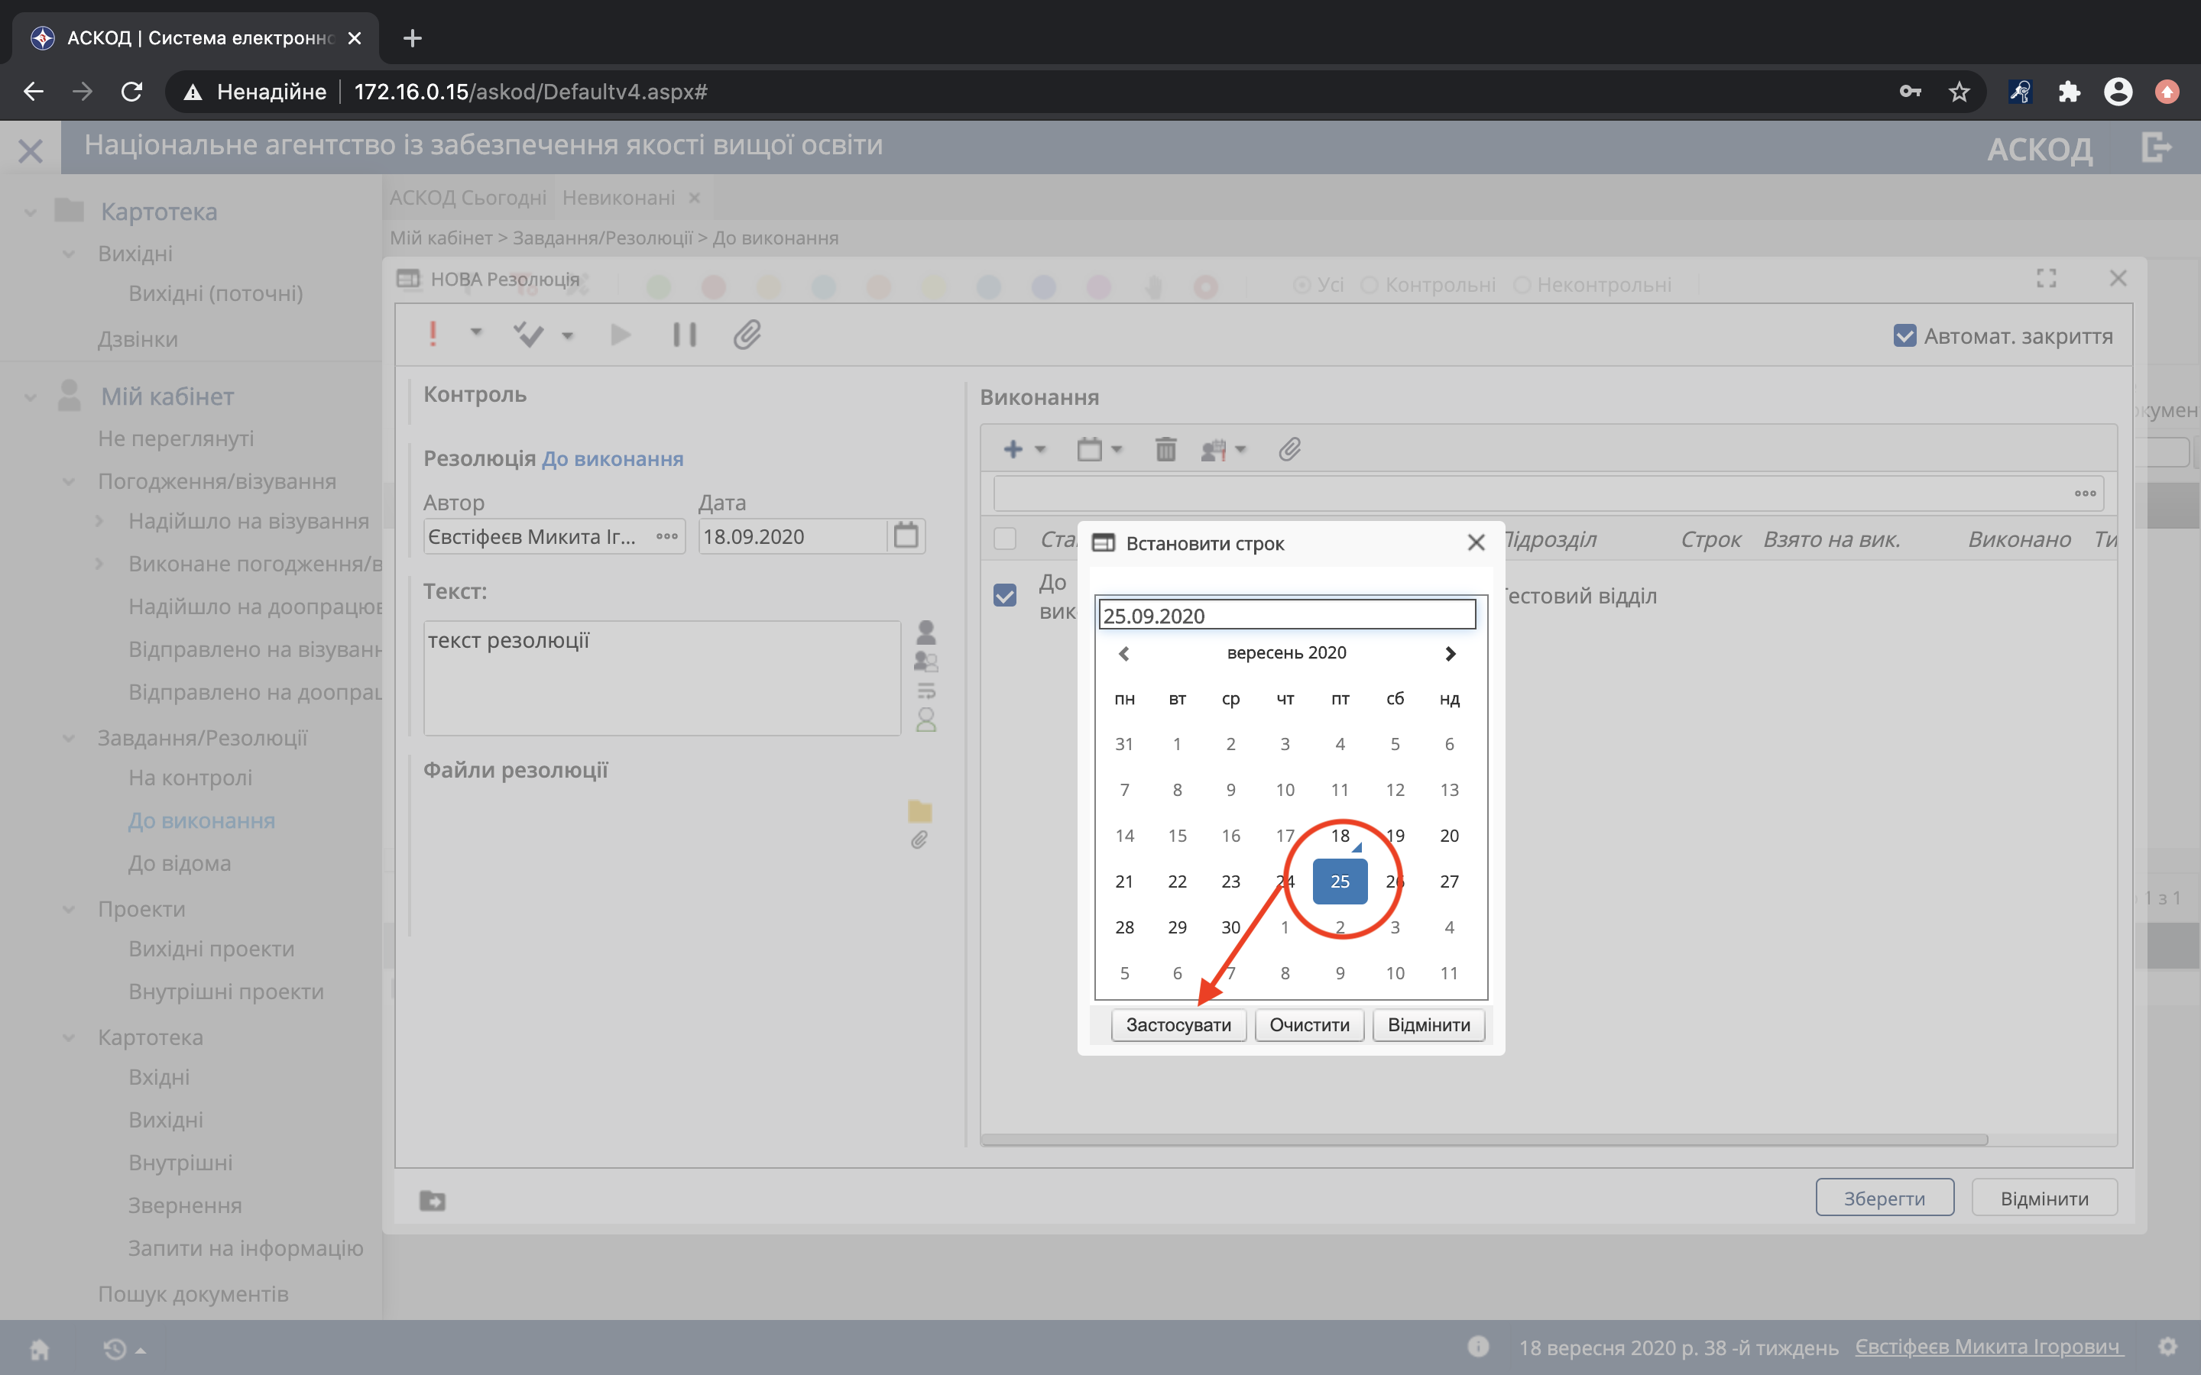Click the Зберегти button

coord(1884,1198)
